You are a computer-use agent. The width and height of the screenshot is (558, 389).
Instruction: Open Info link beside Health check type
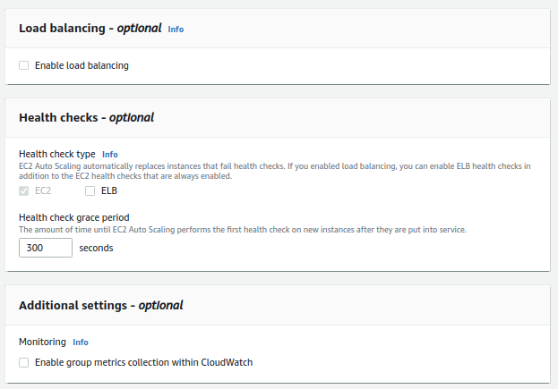coord(109,155)
